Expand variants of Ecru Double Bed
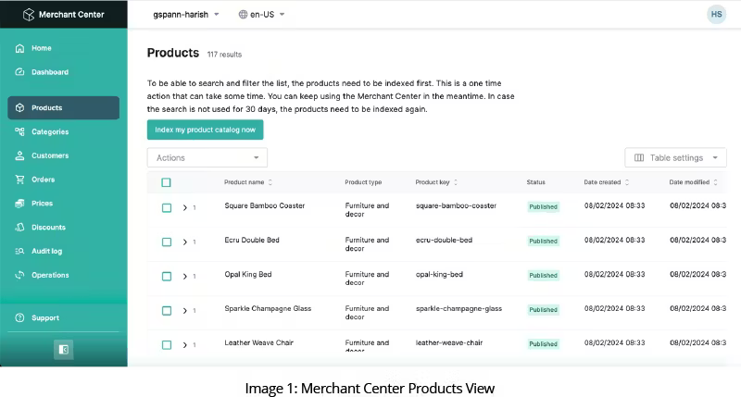 tap(184, 242)
